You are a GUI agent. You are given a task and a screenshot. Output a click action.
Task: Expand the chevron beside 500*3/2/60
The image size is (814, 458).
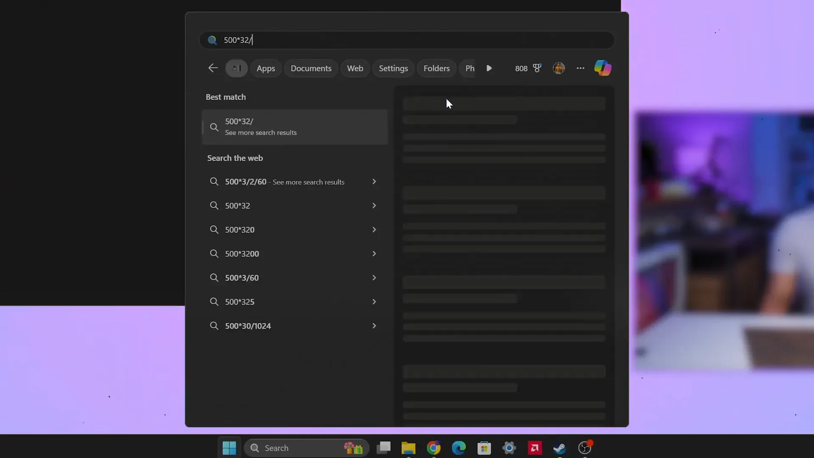click(374, 182)
